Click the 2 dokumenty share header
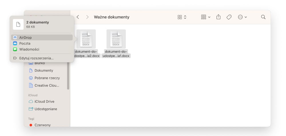Image resolution: width=286 pixels, height=136 pixels. (37, 22)
